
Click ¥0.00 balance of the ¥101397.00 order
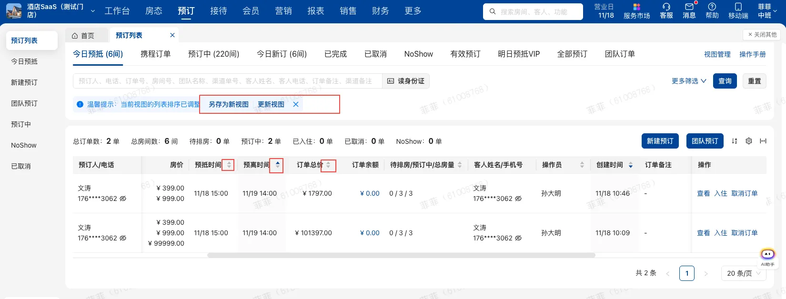pos(370,233)
